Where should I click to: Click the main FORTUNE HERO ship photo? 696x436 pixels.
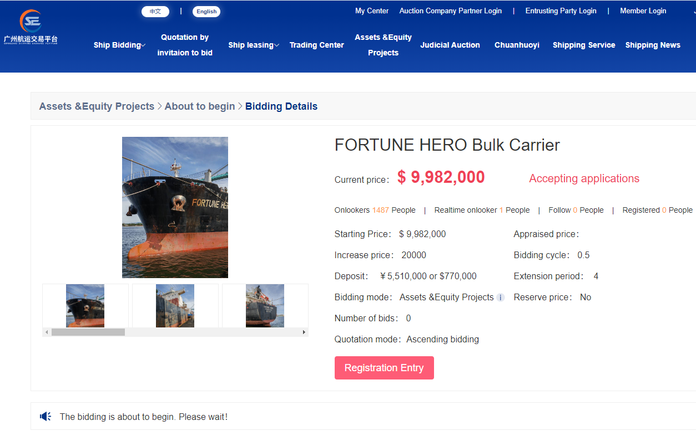coord(175,207)
